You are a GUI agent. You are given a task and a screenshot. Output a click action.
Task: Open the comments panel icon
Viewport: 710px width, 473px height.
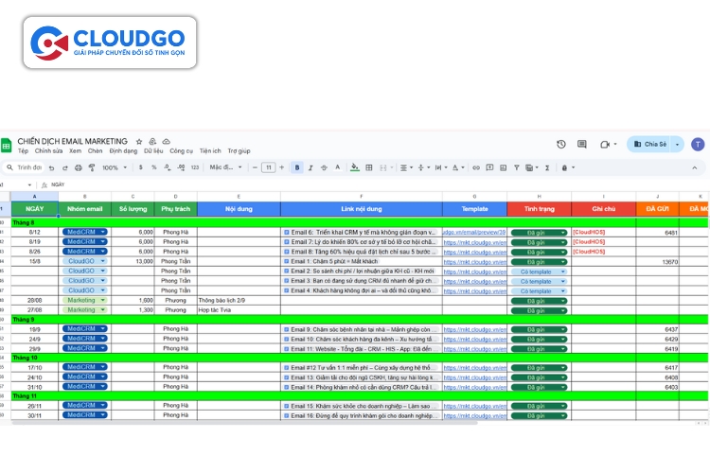tap(582, 145)
